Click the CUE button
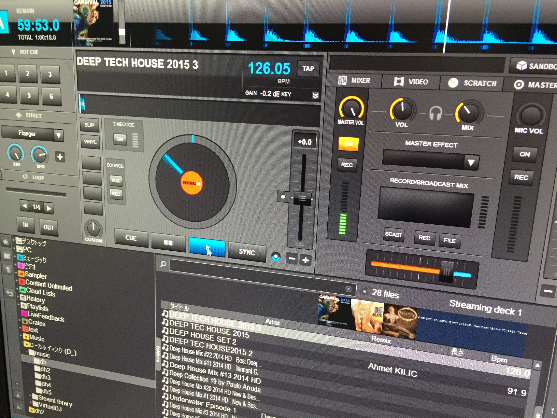Viewport: 557px width, 418px height. tap(131, 238)
